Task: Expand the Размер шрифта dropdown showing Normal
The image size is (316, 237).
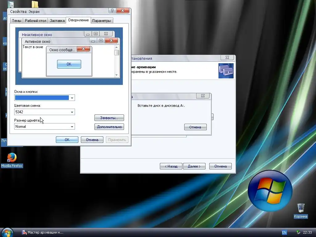Action: [x=72, y=127]
